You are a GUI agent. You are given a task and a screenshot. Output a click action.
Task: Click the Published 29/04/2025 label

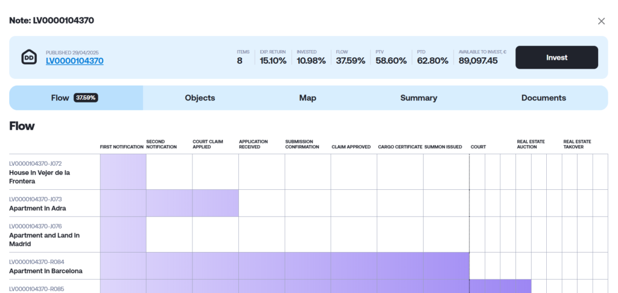point(72,53)
